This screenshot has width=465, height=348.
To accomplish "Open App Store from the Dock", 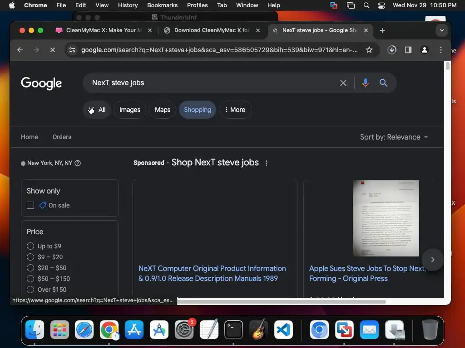I will (x=134, y=329).
